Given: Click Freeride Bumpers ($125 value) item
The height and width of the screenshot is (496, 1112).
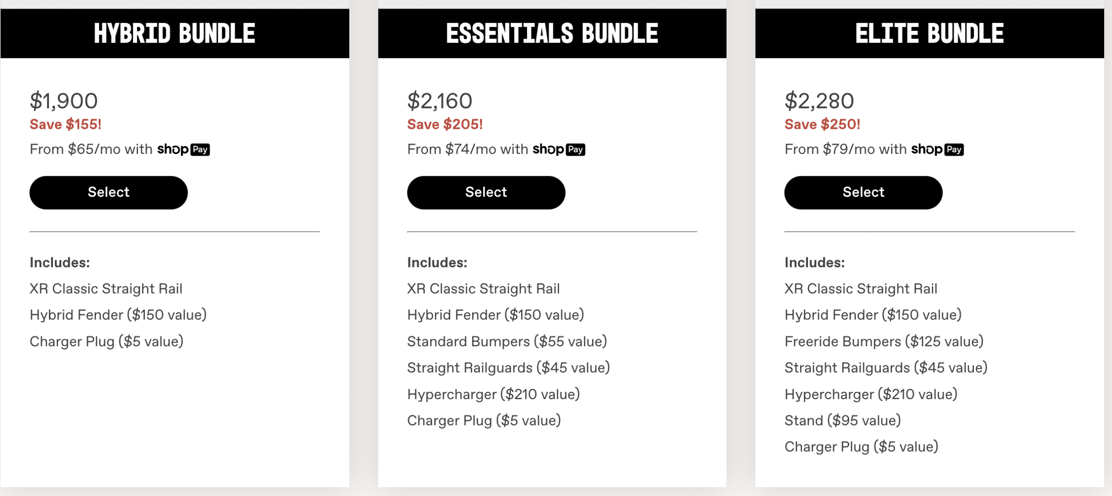Looking at the screenshot, I should (x=883, y=341).
